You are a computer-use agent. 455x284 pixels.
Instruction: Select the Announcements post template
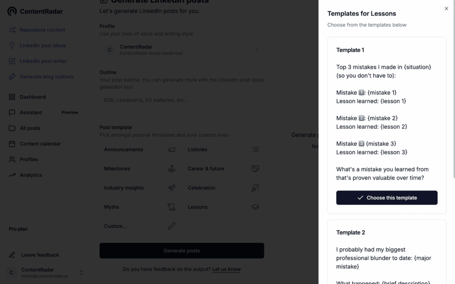pyautogui.click(x=140, y=150)
